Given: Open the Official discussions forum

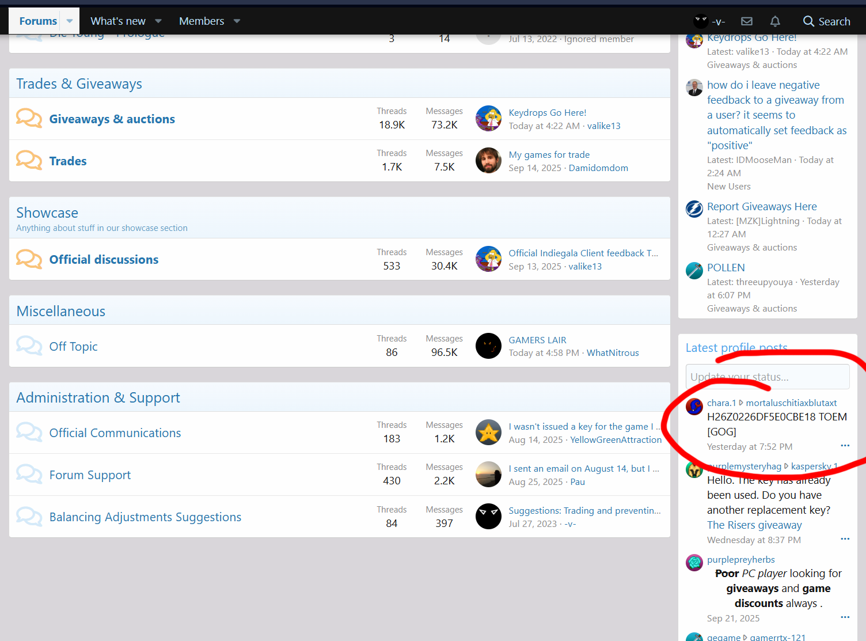Looking at the screenshot, I should pyautogui.click(x=104, y=260).
